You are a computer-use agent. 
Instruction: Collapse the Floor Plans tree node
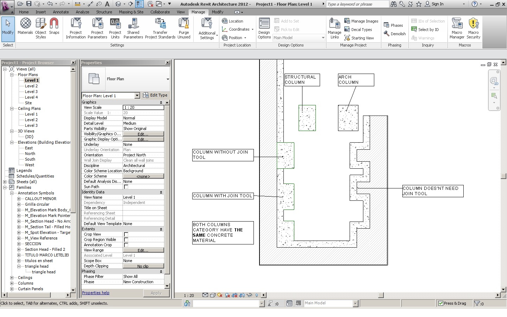(x=12, y=75)
